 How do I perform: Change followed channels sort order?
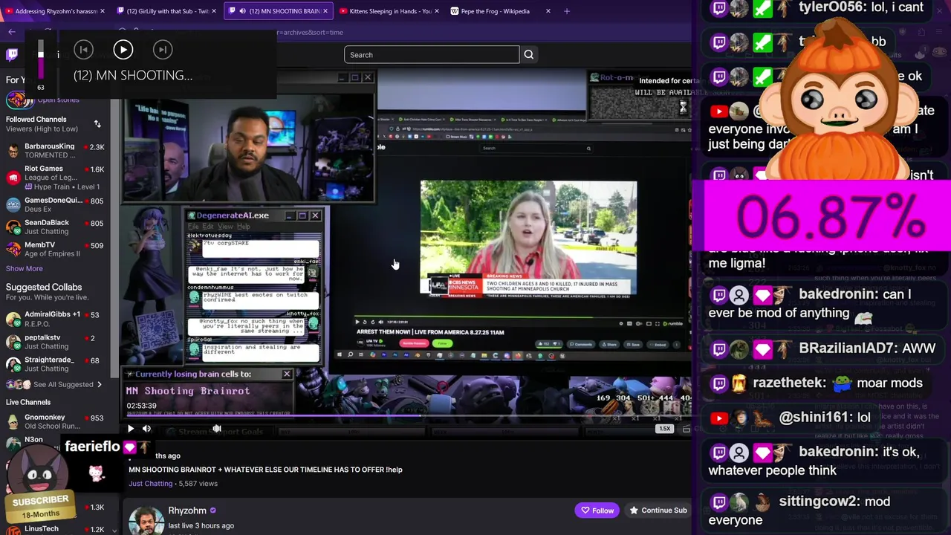[x=97, y=124]
